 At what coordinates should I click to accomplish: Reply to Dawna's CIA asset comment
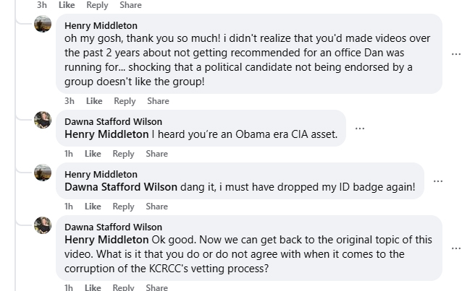click(123, 154)
